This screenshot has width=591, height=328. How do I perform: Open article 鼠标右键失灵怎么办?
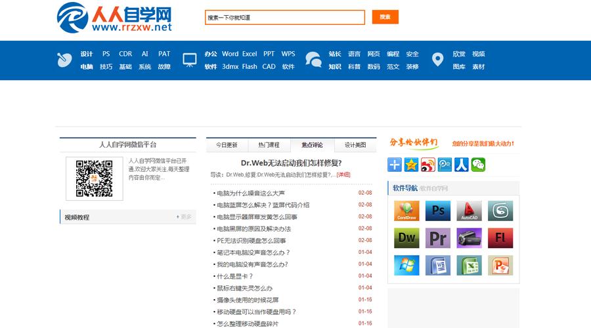coord(245,288)
